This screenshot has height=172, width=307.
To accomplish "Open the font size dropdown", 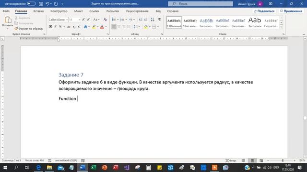I will (x=79, y=20).
